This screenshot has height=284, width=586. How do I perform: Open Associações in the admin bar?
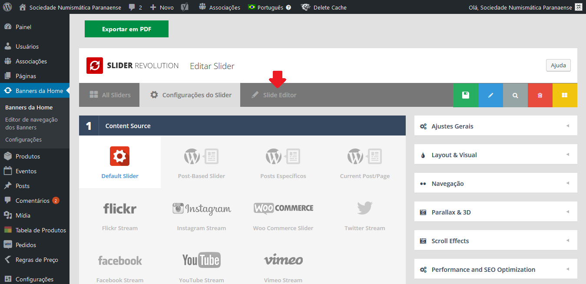[x=219, y=7]
